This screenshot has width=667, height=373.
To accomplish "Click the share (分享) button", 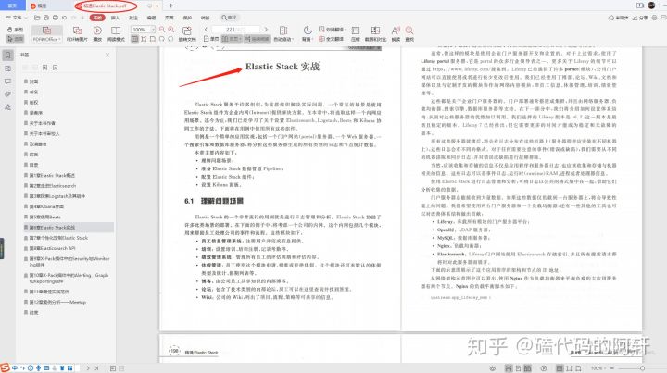I will tap(640, 18).
